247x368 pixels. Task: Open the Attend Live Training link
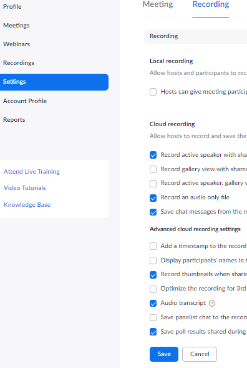(x=32, y=172)
